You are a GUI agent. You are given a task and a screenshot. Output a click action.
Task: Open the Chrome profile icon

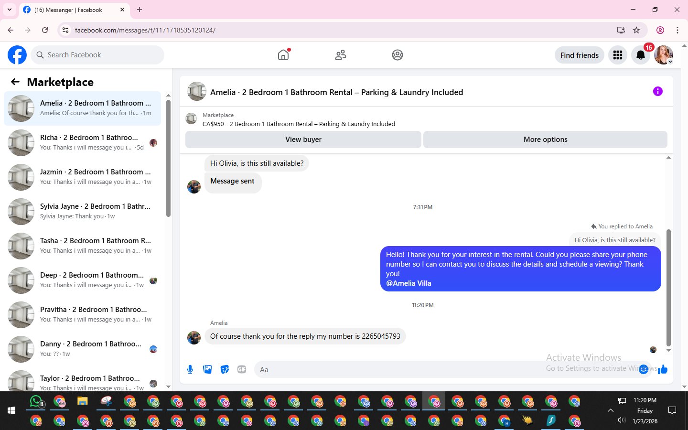point(660,30)
